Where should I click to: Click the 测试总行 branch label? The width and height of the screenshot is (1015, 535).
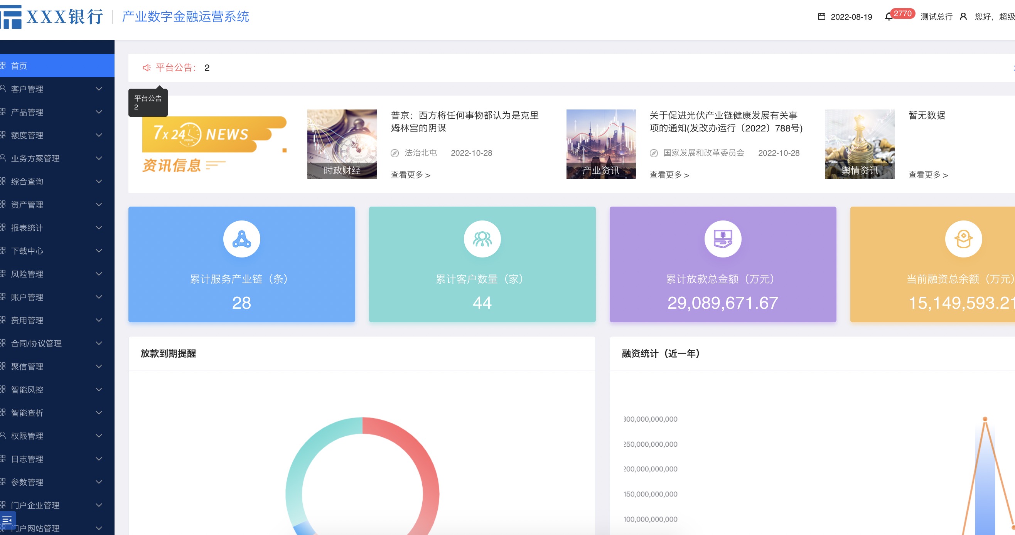click(x=936, y=17)
